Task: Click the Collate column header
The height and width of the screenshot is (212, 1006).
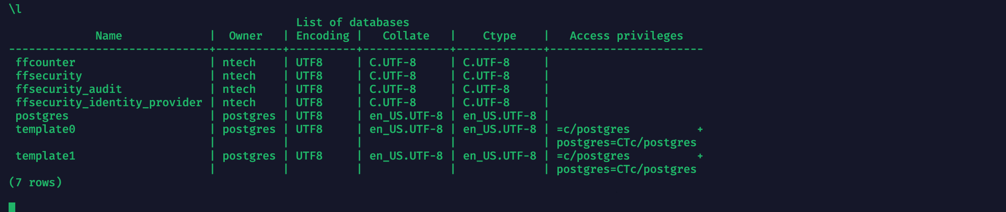Action: point(406,36)
